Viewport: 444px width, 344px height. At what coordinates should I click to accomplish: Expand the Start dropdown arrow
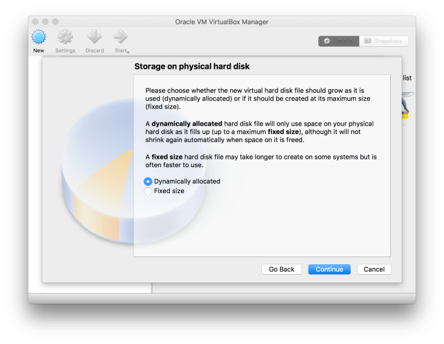tap(128, 52)
